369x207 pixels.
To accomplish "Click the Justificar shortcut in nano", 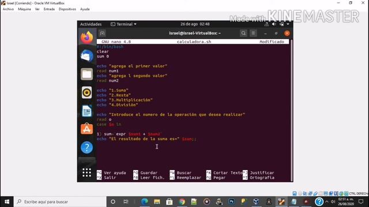I will click(x=258, y=172).
